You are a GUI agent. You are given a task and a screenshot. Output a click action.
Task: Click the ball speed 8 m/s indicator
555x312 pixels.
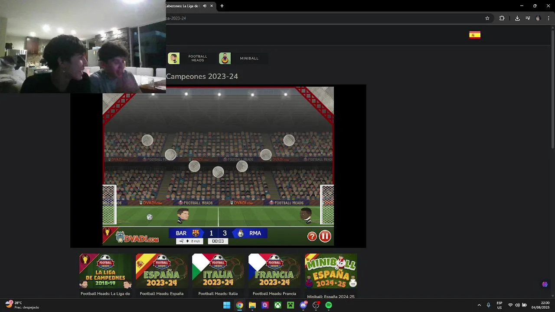point(189,241)
